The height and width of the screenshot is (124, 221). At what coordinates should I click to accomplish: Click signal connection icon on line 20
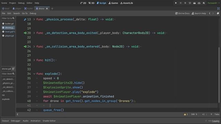click(x=25, y=33)
